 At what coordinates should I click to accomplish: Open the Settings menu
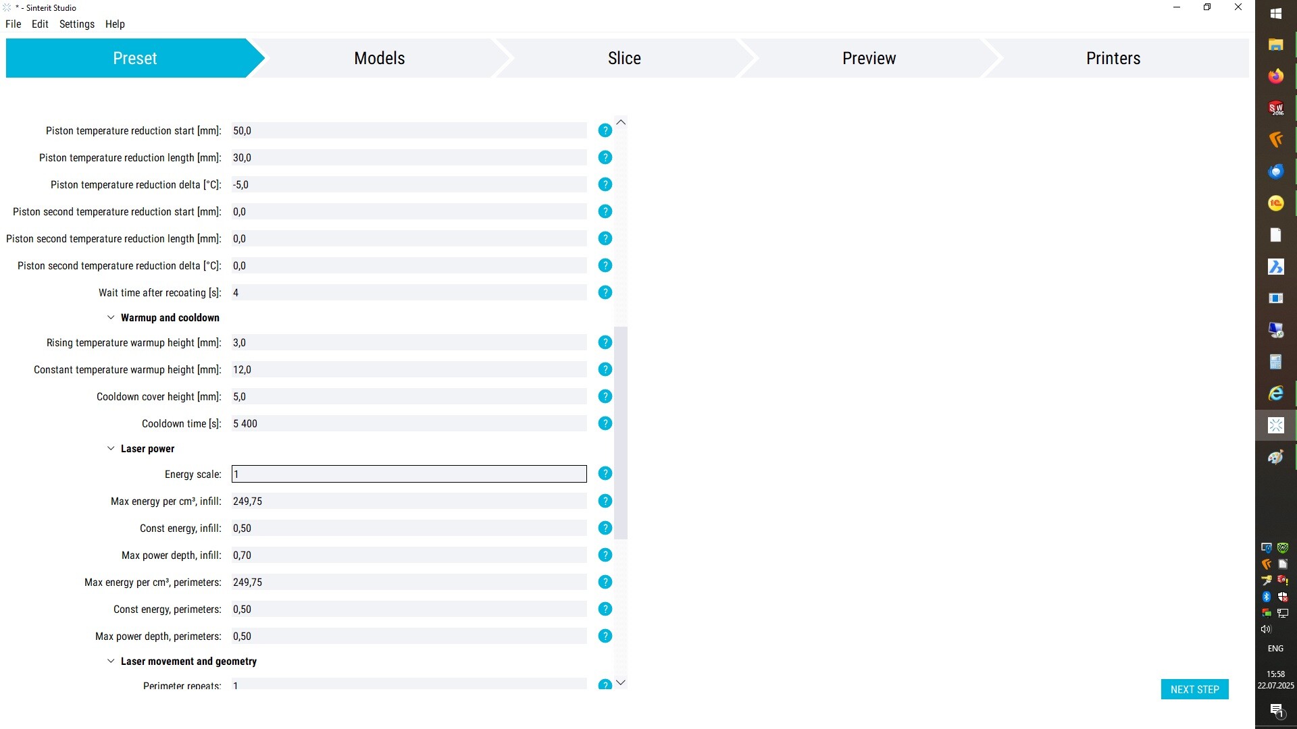pos(77,24)
